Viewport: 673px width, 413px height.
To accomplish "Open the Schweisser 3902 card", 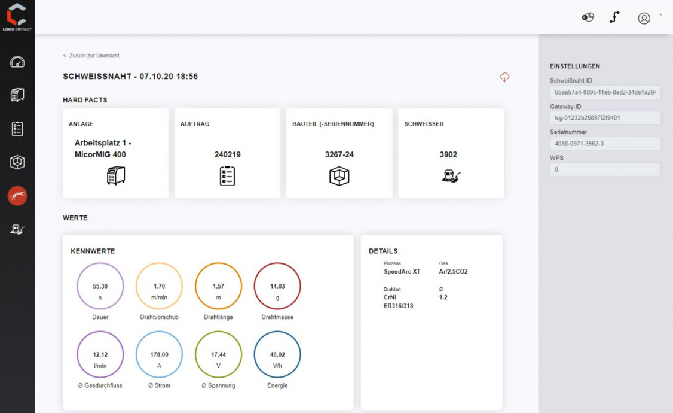I will click(451, 153).
